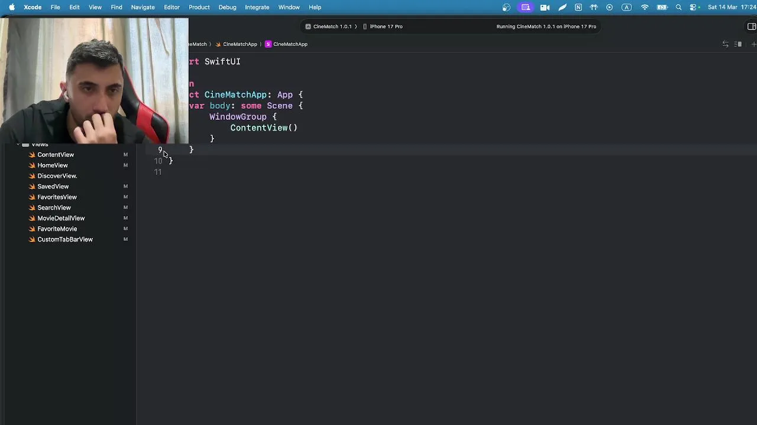The height and width of the screenshot is (425, 757).
Task: Open the Help menu
Action: tap(315, 7)
